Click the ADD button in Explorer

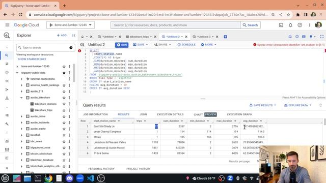(x=62, y=35)
